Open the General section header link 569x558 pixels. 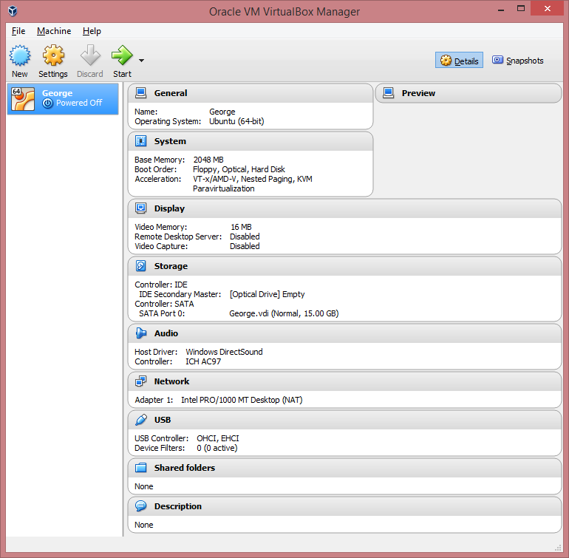(171, 93)
